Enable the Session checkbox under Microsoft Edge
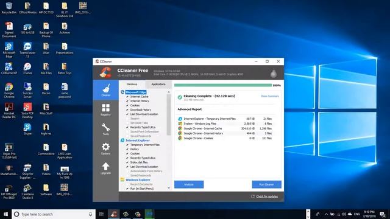This screenshot has height=219, width=390. click(127, 119)
